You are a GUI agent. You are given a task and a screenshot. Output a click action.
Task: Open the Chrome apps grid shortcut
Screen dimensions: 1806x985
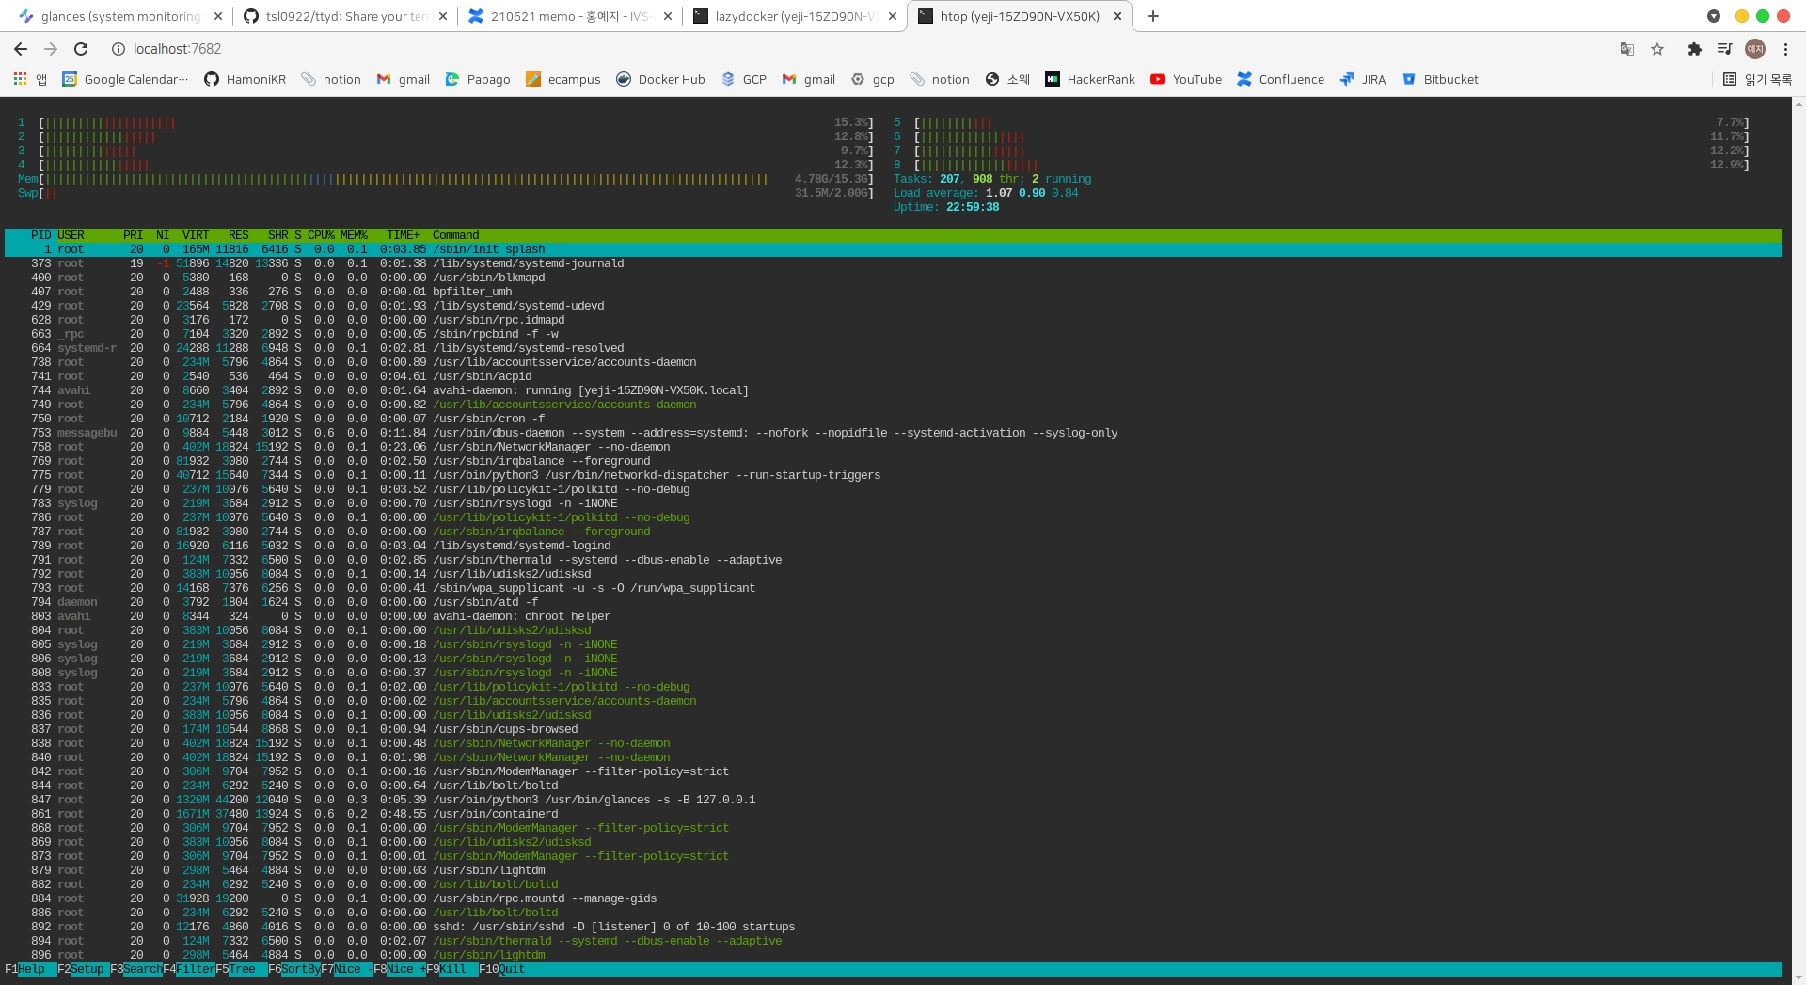point(20,79)
